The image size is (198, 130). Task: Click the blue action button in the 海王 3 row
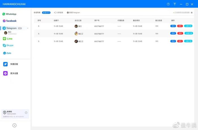(x=173, y=41)
